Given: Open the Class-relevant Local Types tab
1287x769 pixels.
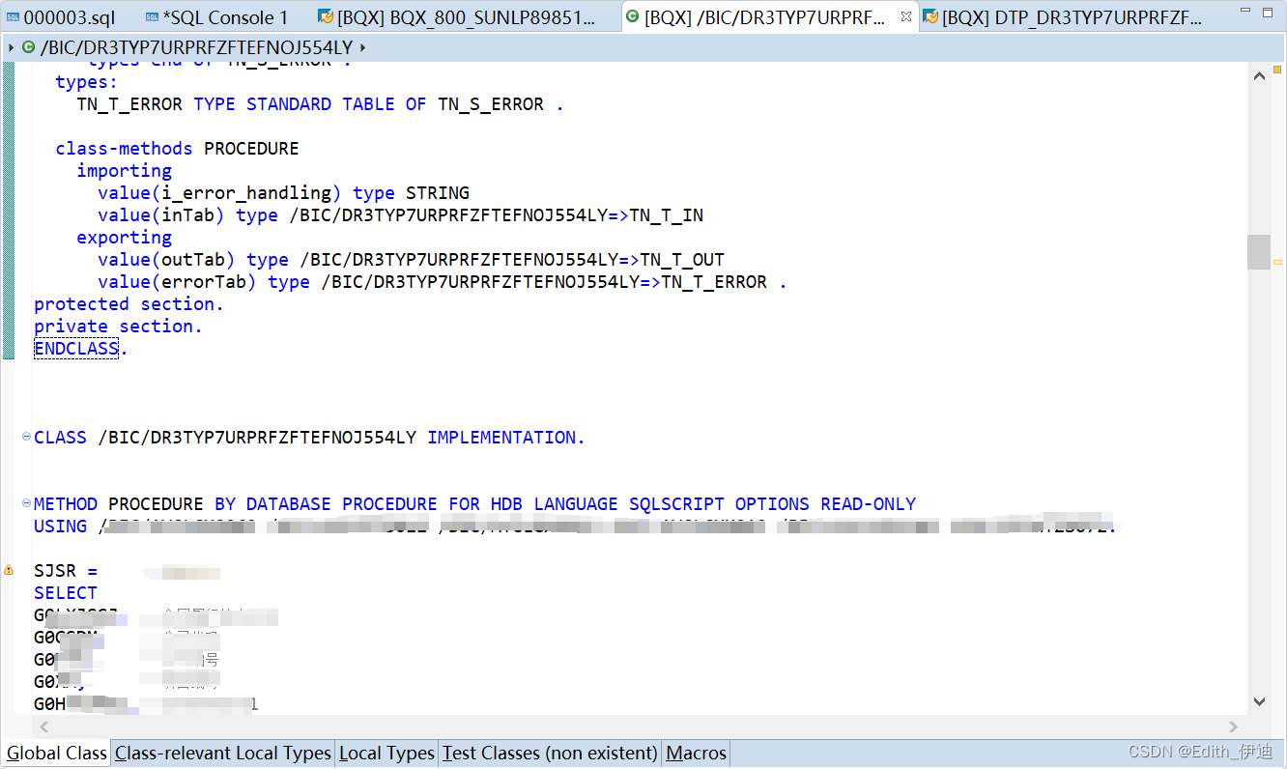Looking at the screenshot, I should pos(221,753).
